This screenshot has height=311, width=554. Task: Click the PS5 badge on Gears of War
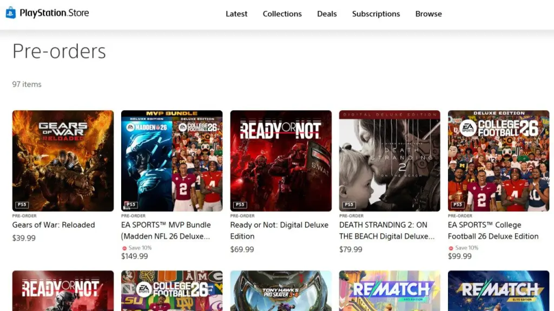tap(22, 205)
